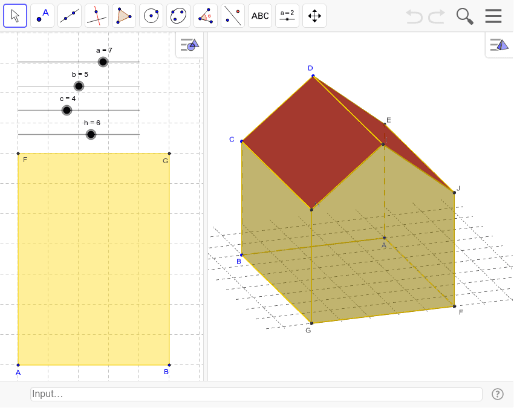Select point G in the 2D view

[x=169, y=154]
